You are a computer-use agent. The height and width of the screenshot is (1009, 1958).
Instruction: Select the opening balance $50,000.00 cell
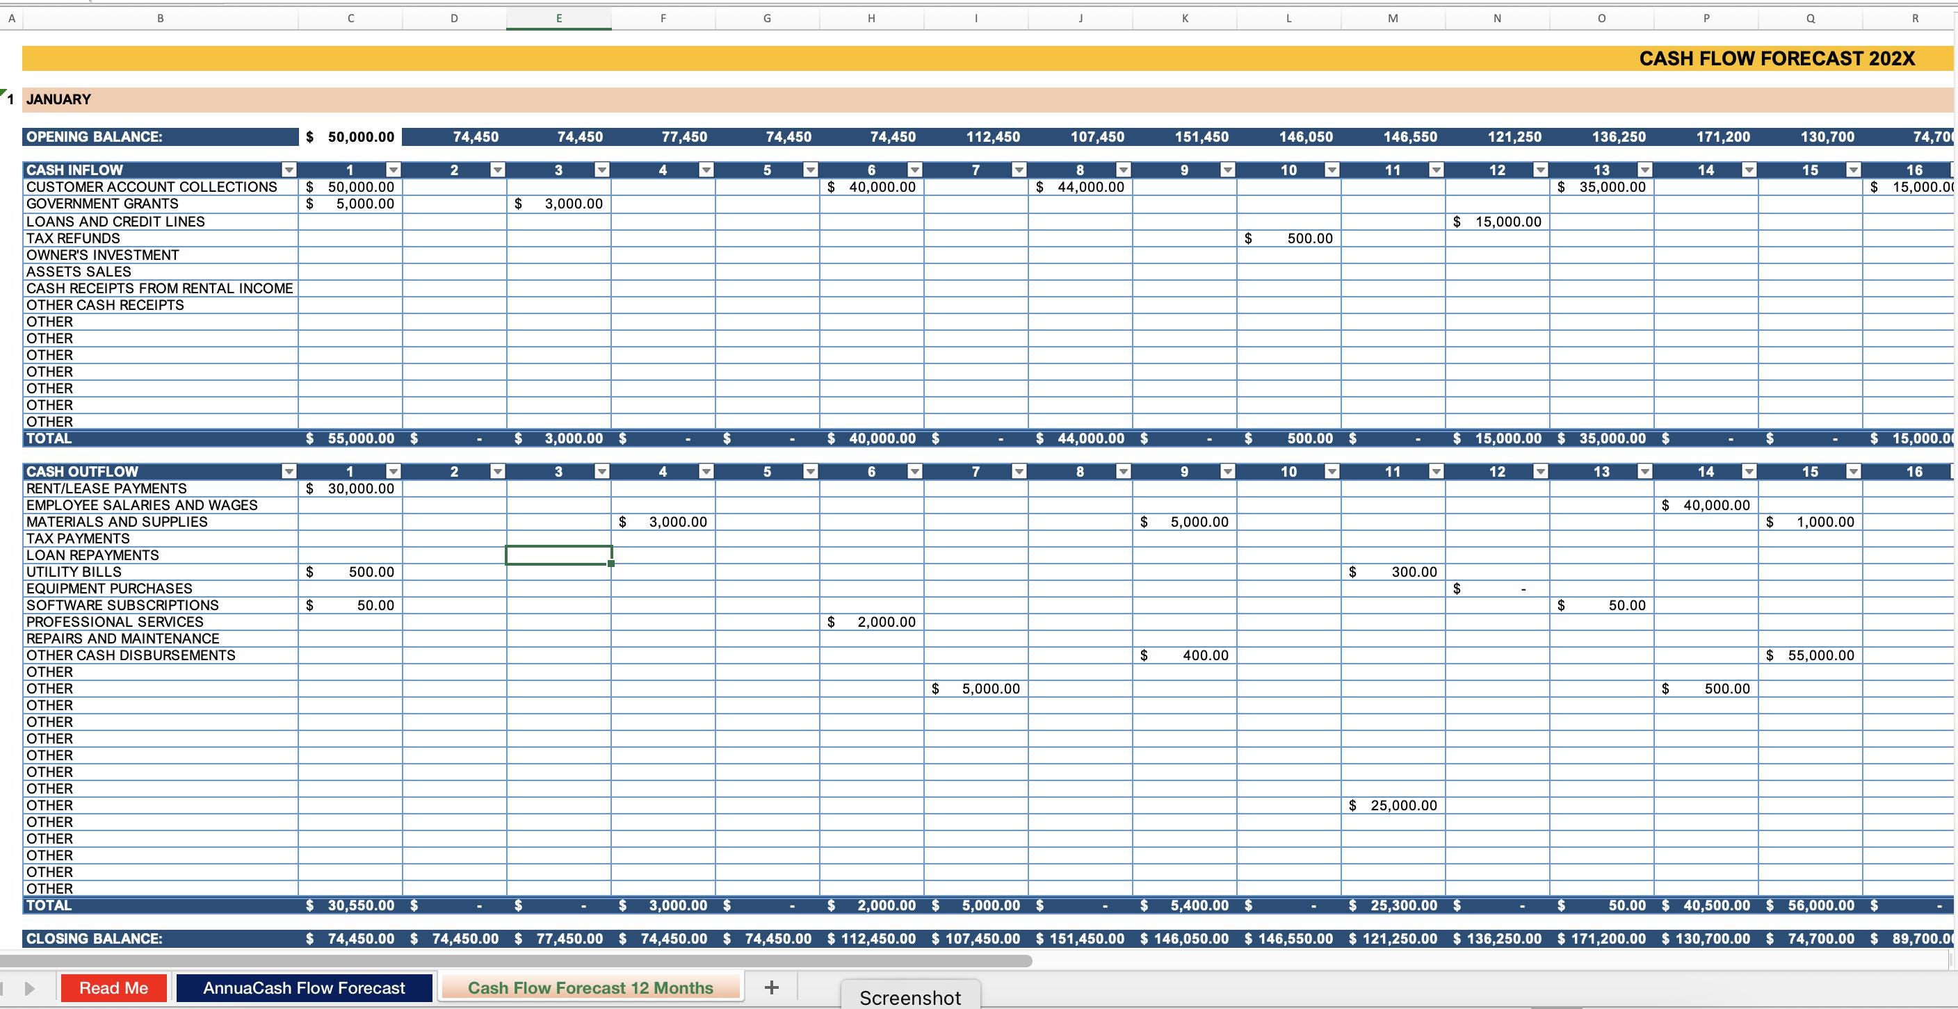pyautogui.click(x=350, y=137)
